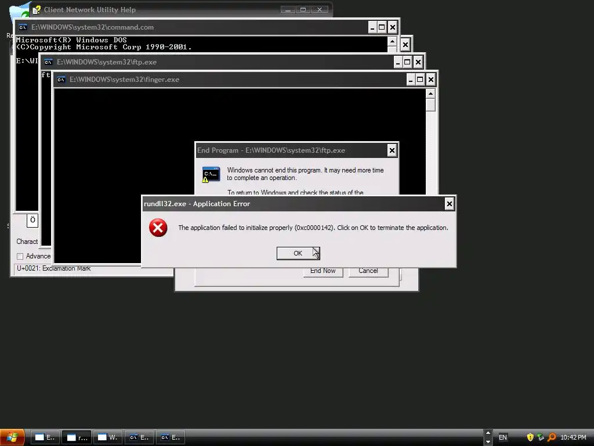594x446 pixels.
Task: Minimize the command.com window
Action: point(372,27)
